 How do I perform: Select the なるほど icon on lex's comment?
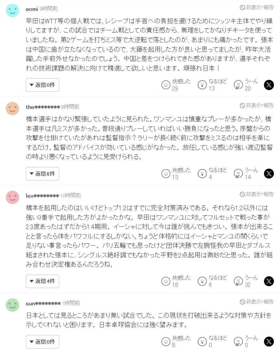click(x=201, y=281)
